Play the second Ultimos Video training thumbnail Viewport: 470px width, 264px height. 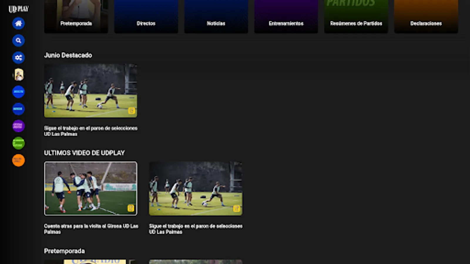pyautogui.click(x=196, y=189)
